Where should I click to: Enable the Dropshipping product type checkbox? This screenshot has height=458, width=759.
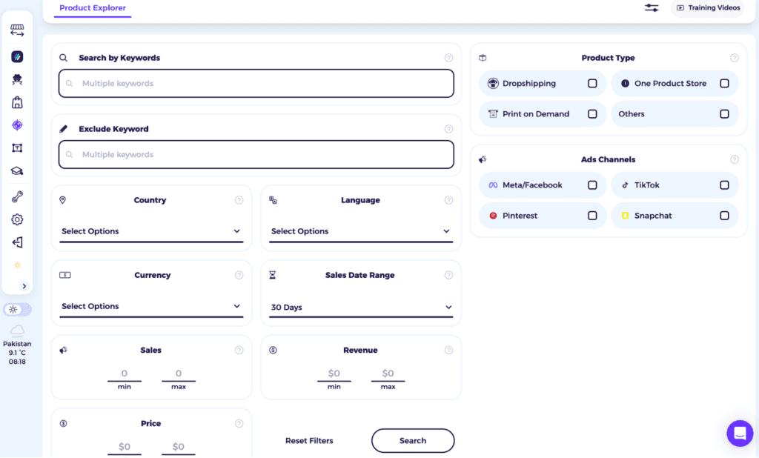(x=592, y=84)
